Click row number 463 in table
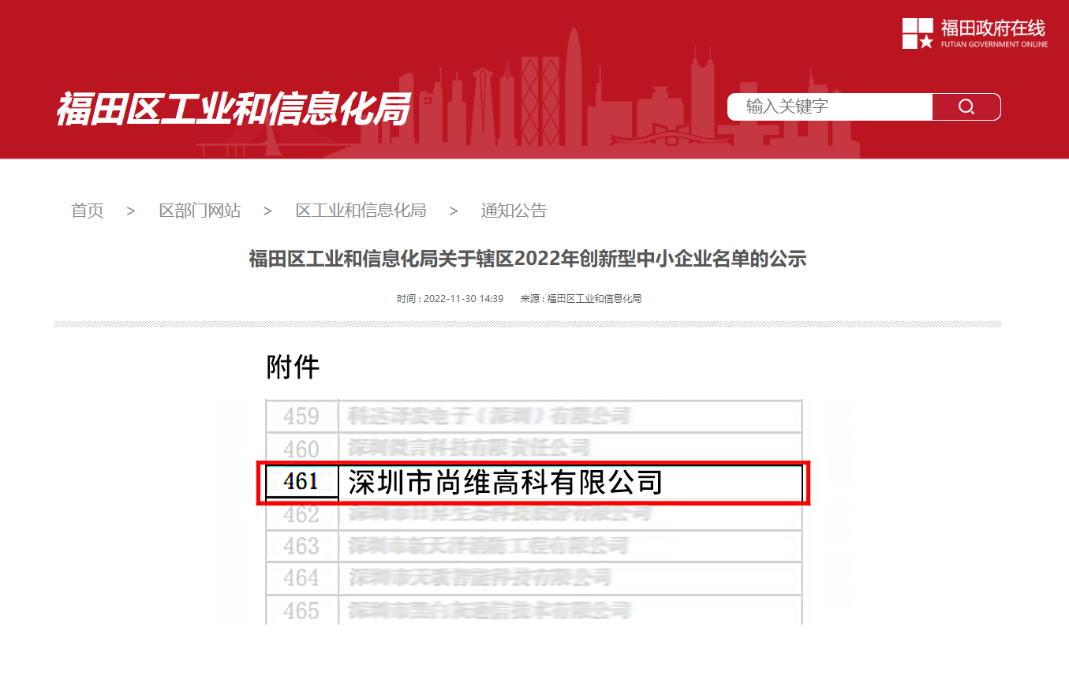The height and width of the screenshot is (683, 1069). tap(302, 546)
